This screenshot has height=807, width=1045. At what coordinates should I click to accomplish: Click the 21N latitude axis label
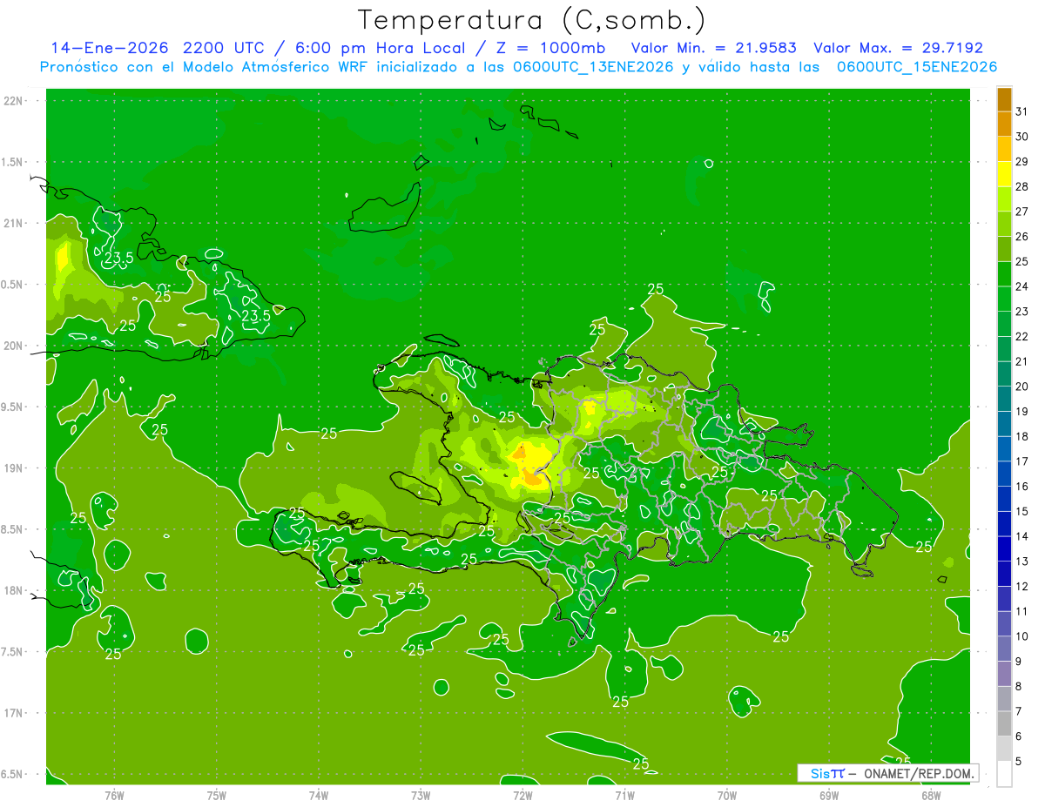click(14, 223)
